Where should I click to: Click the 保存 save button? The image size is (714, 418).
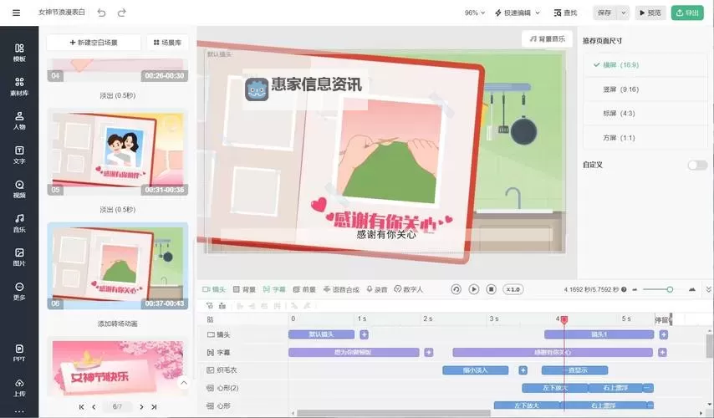coord(604,13)
